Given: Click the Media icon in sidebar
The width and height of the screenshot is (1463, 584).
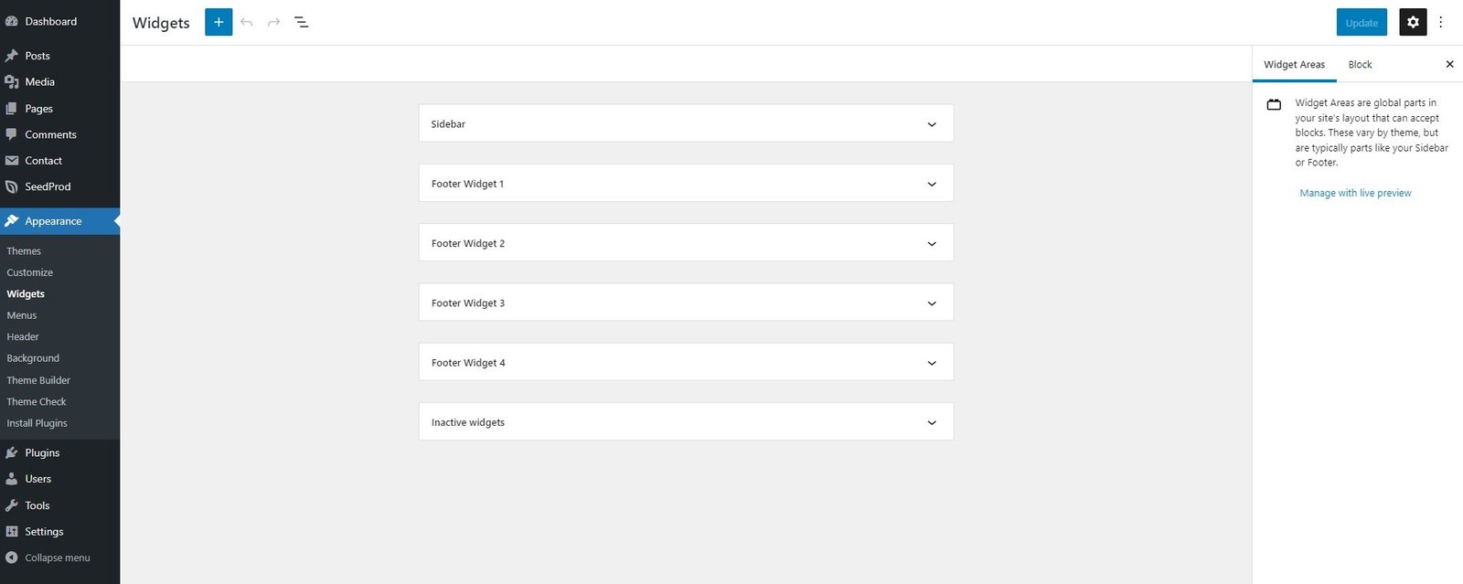Looking at the screenshot, I should [x=12, y=81].
